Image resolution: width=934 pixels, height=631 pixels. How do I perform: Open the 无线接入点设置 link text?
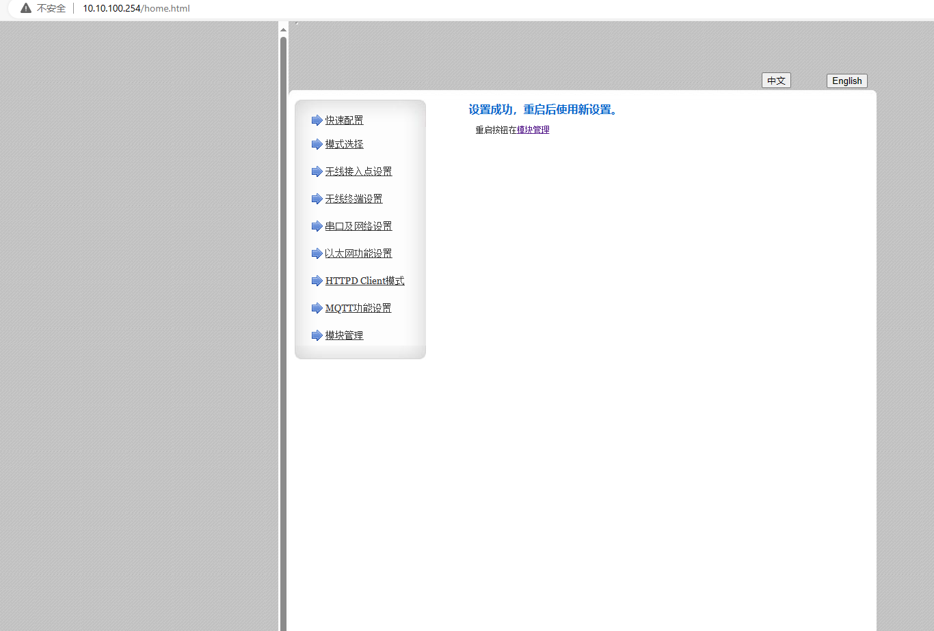(358, 171)
